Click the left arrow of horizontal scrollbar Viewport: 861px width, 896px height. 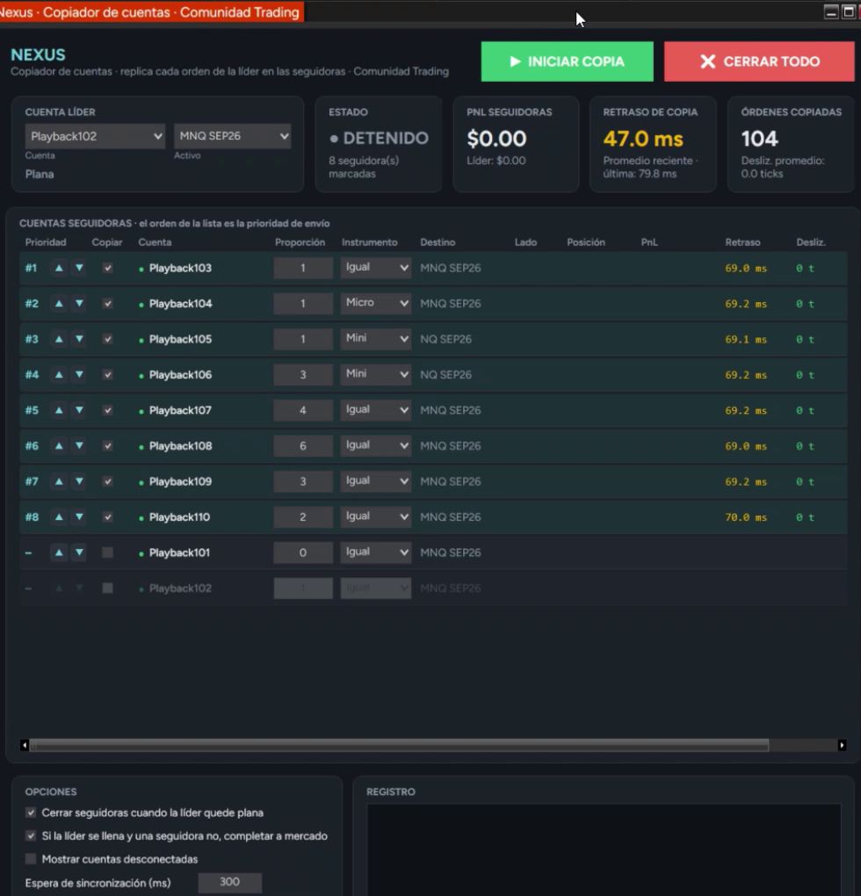[x=24, y=745]
